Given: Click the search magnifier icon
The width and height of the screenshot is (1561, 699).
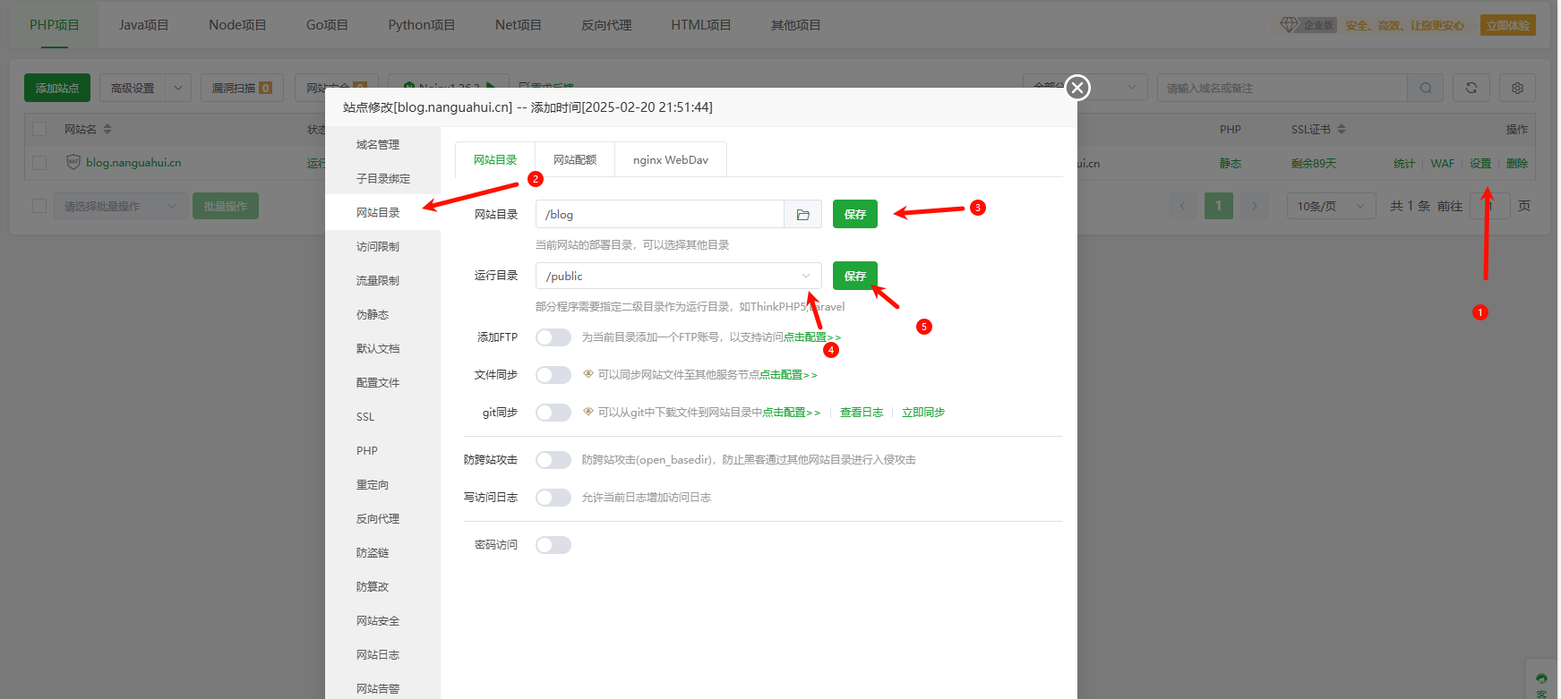Looking at the screenshot, I should [1426, 88].
